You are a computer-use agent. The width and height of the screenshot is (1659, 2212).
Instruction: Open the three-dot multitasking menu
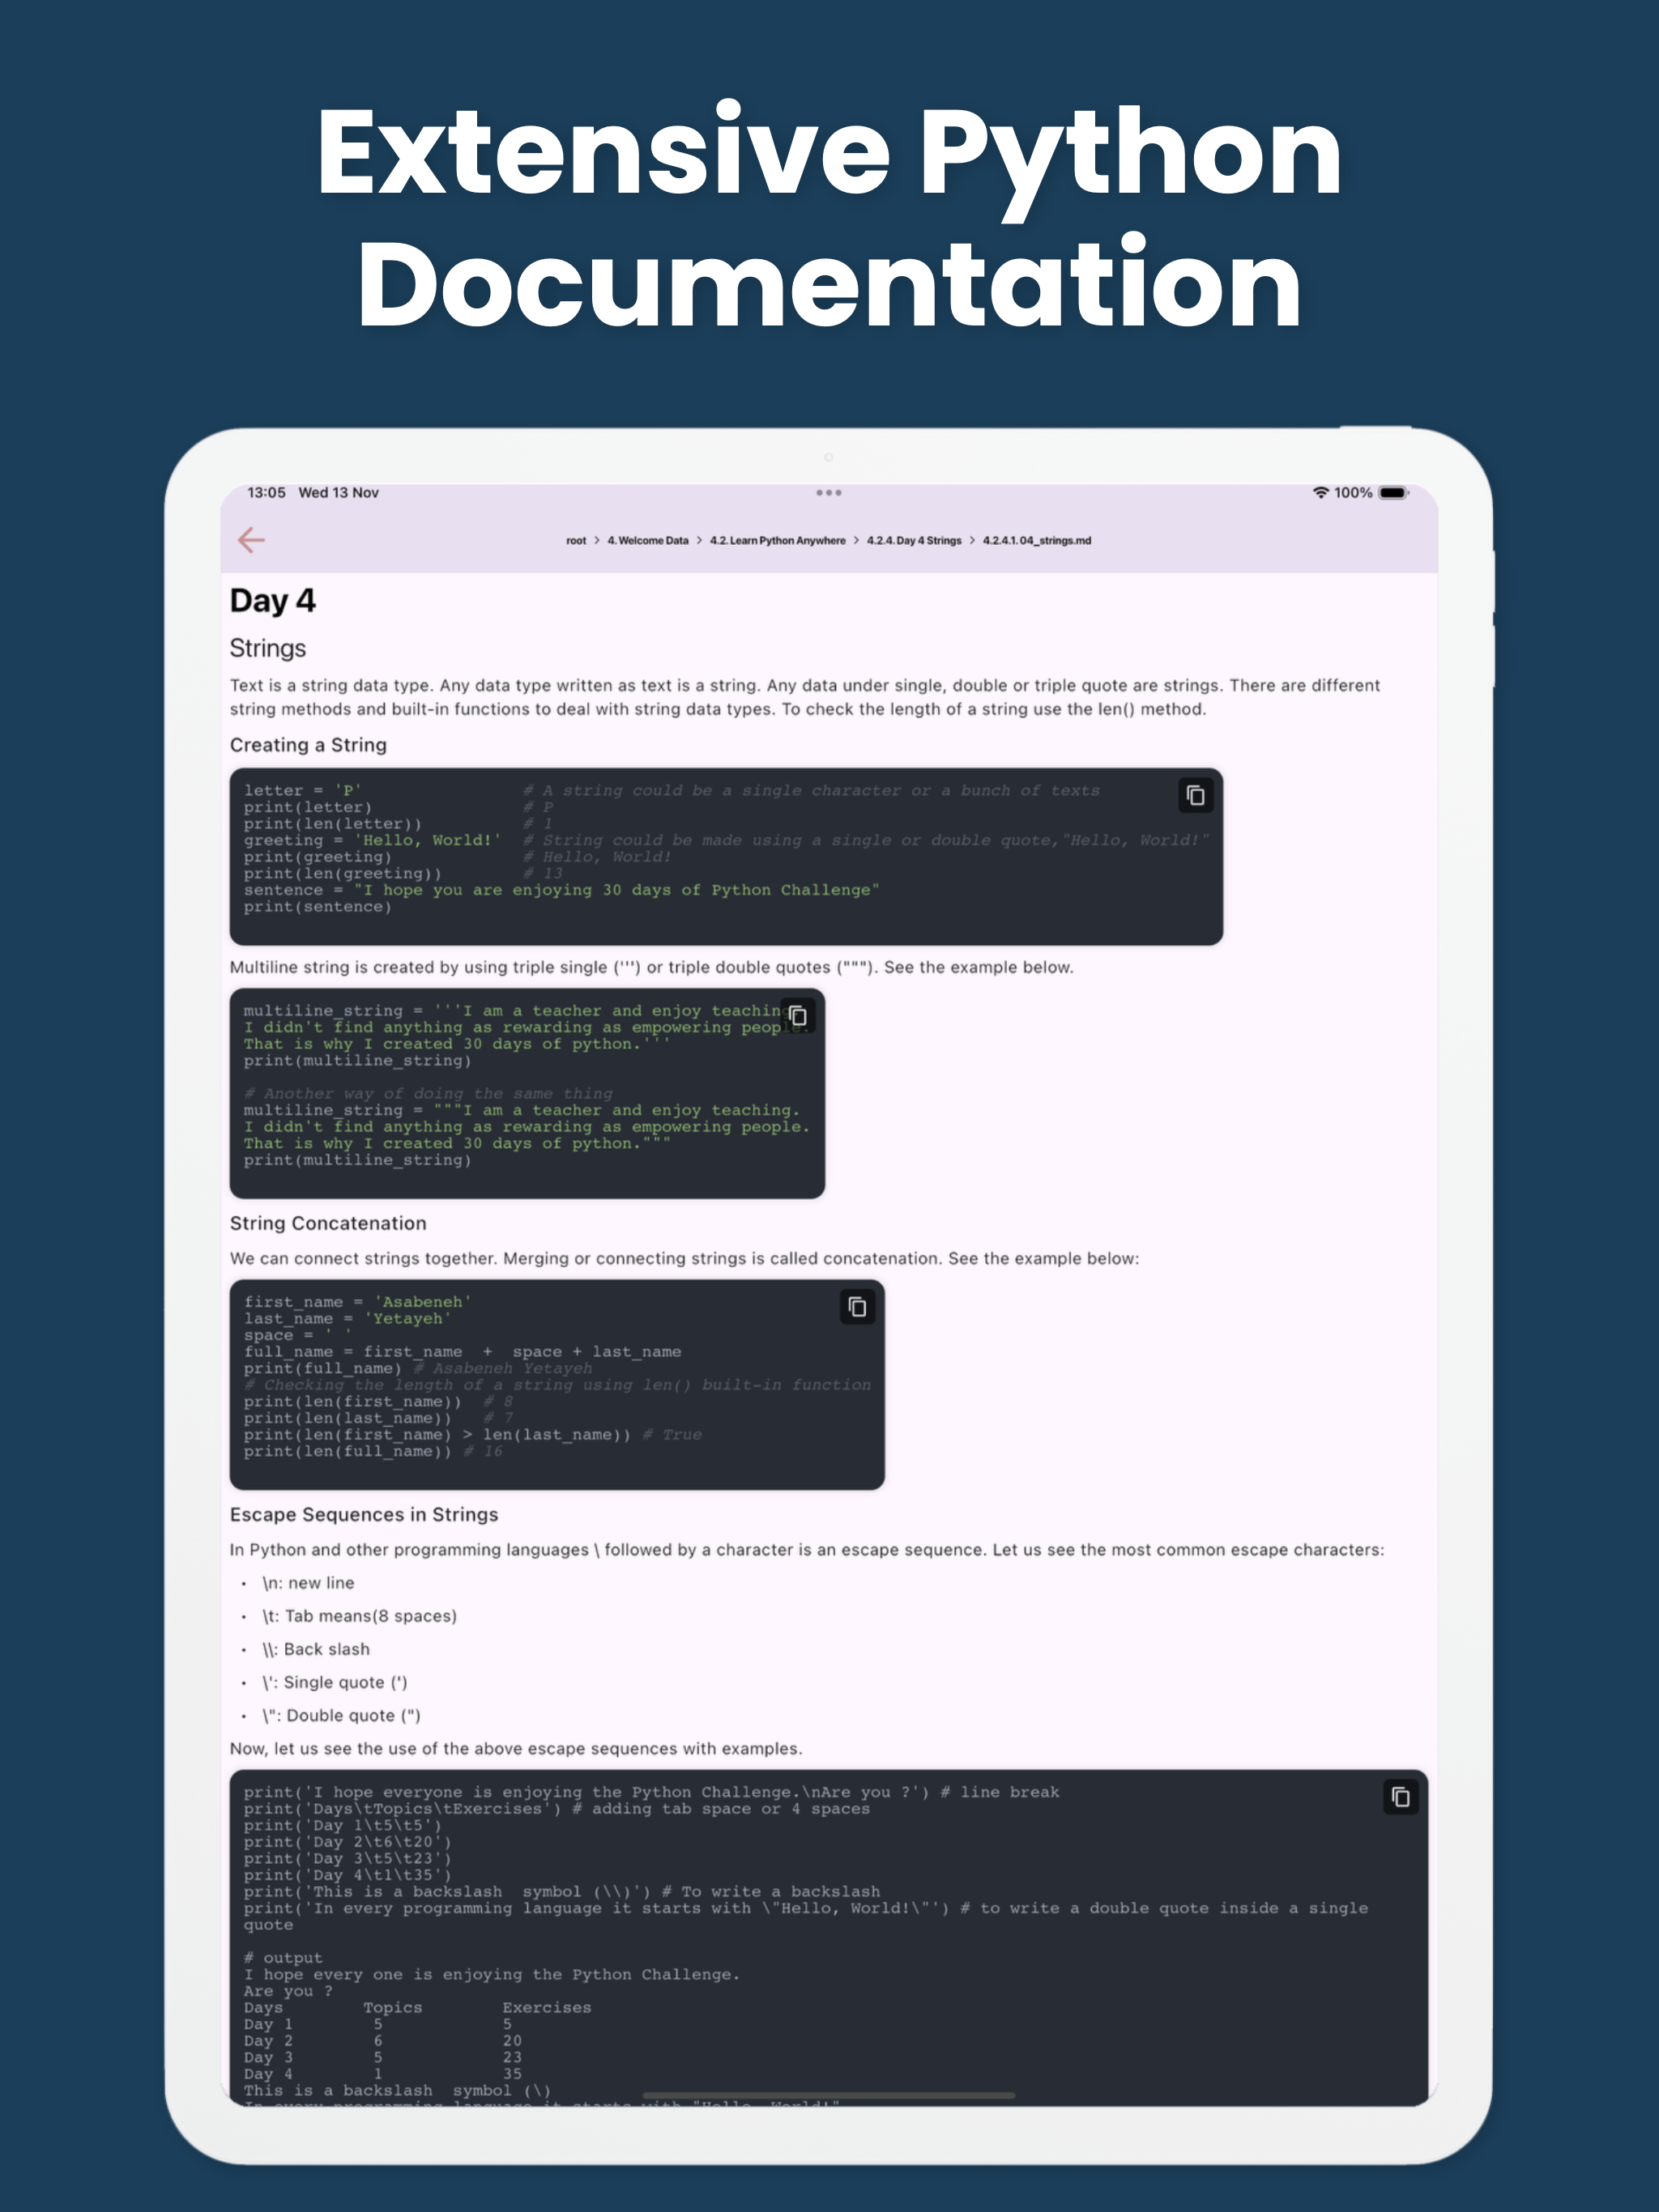pyautogui.click(x=829, y=492)
